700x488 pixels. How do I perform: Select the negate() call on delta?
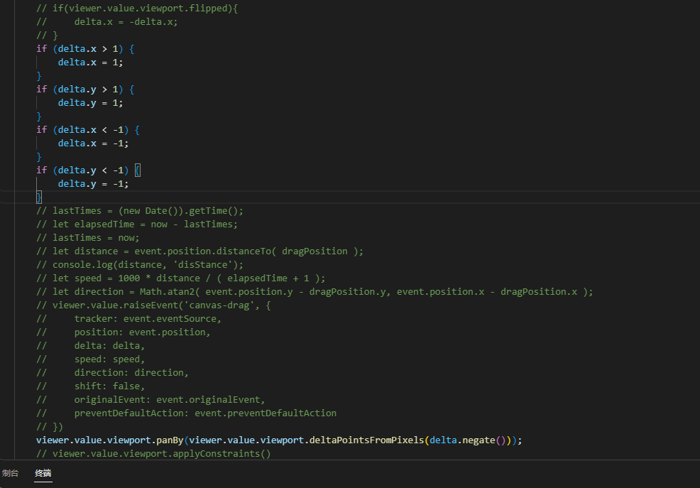(x=481, y=440)
